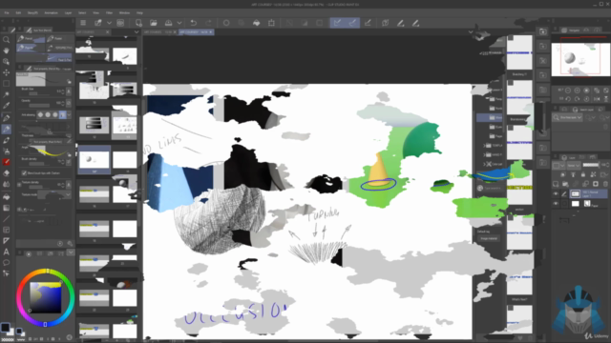Select the Move layer tool
Viewport: 611px width, 343px height.
click(x=7, y=72)
